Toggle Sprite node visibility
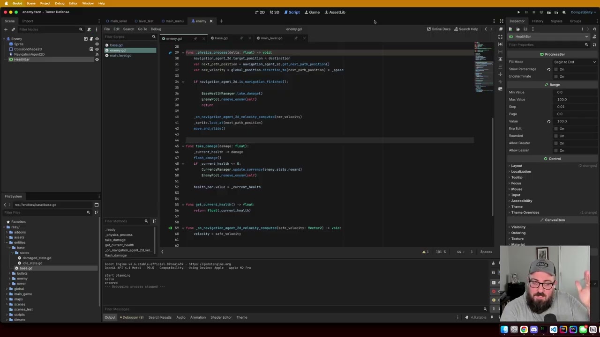Screen dimensions: 600x337 [x=97, y=44]
